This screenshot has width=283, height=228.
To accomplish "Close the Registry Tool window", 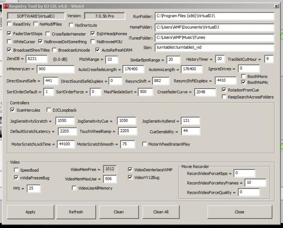I will pos(276,6).
